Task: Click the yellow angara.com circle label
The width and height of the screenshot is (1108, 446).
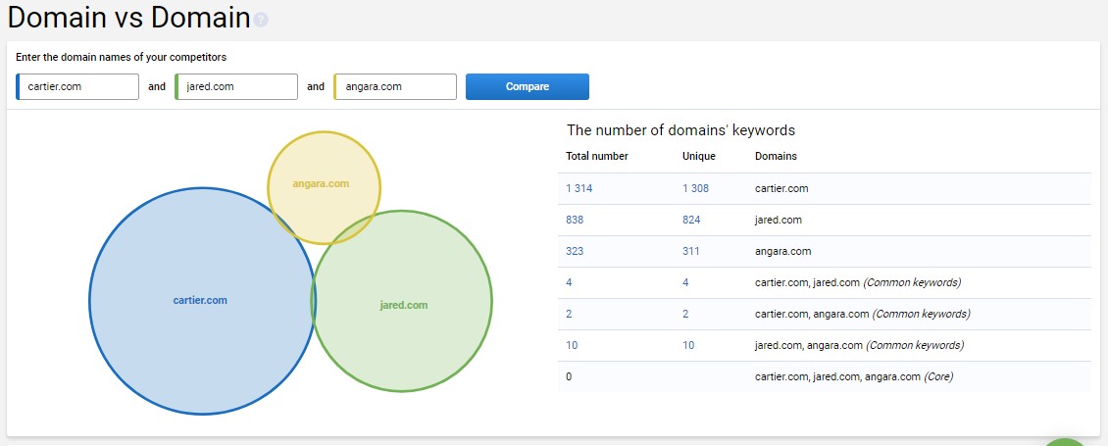Action: (321, 183)
